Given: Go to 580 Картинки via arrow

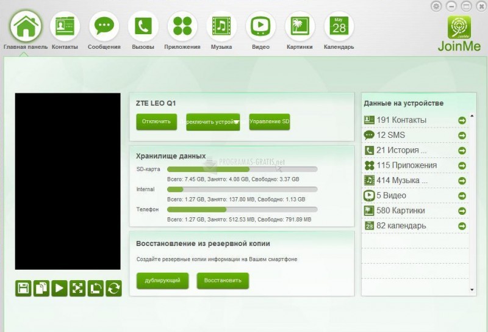Looking at the screenshot, I should (x=462, y=211).
